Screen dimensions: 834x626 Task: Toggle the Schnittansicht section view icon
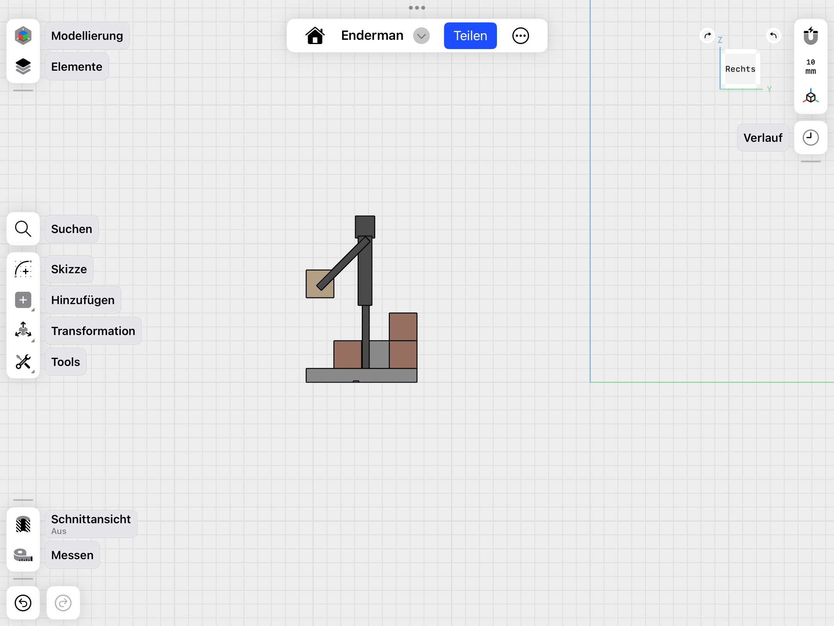click(x=23, y=524)
